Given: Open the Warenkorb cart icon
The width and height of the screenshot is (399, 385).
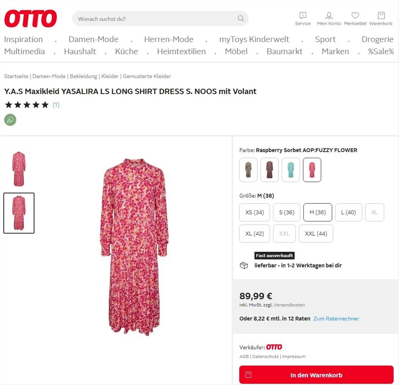Looking at the screenshot, I should pyautogui.click(x=381, y=15).
